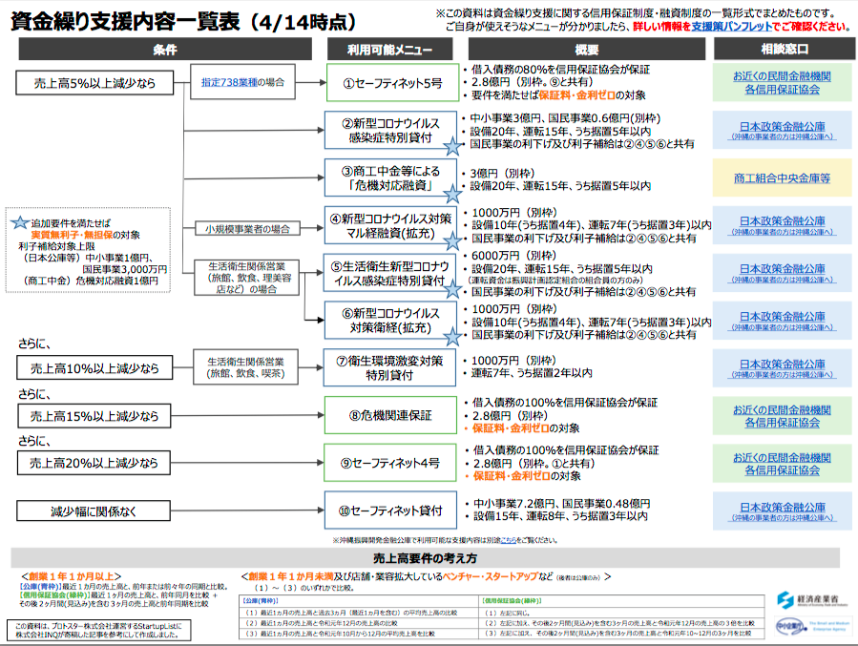Click the star icon beside ⑥対策衛経(拡充)
858x646 pixels.
point(451,336)
